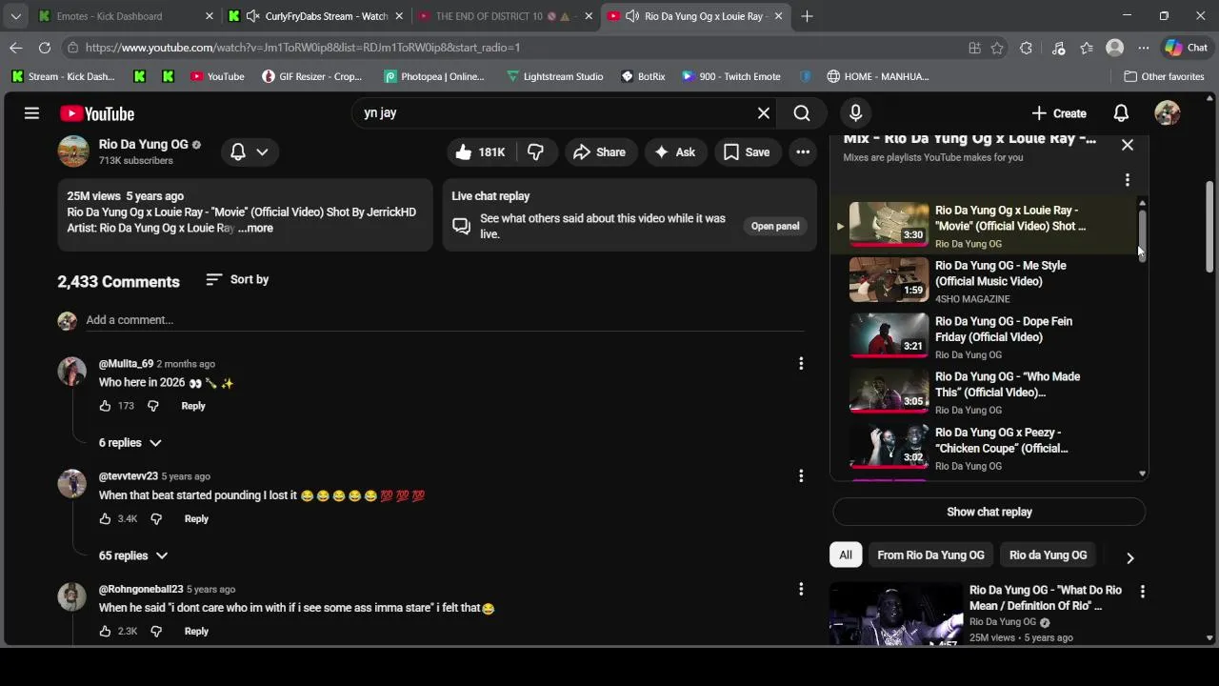Open Copilot Chat in browser
The image size is (1219, 686).
coord(1187,48)
